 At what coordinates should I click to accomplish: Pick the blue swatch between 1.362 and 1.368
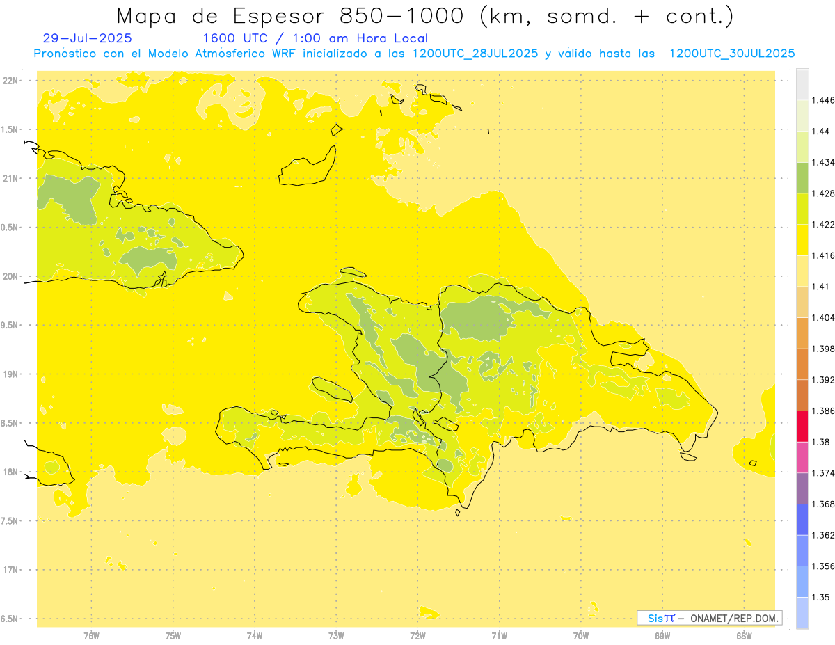802,519
